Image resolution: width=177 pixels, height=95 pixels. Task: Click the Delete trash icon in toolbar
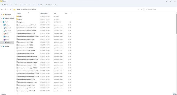[34, 5]
